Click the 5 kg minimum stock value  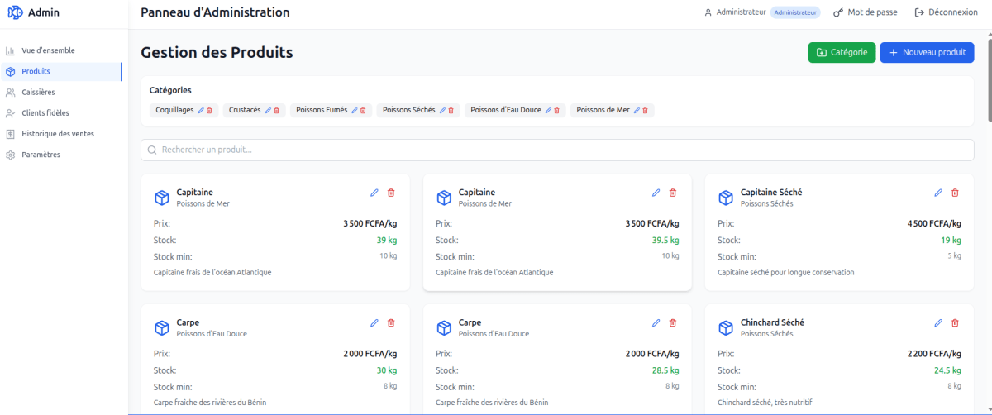(x=954, y=255)
